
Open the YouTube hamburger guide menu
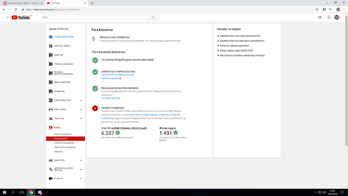7,17
